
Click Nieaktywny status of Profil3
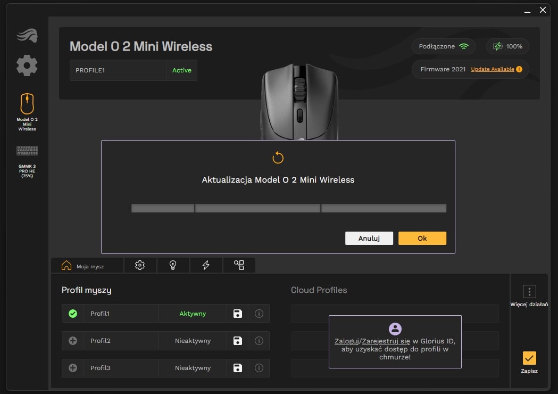(193, 367)
